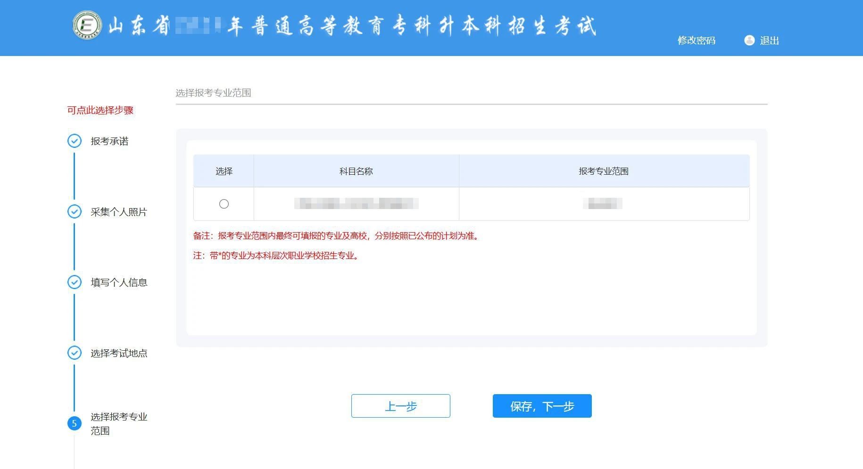This screenshot has height=469, width=863.
Task: Select the 选择报考专业范围 step label in sidebar
Action: pos(119,423)
